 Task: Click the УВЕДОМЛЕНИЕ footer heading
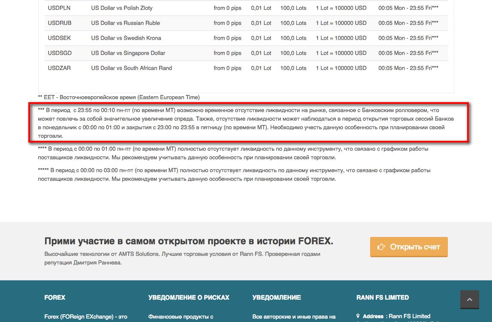point(277,298)
